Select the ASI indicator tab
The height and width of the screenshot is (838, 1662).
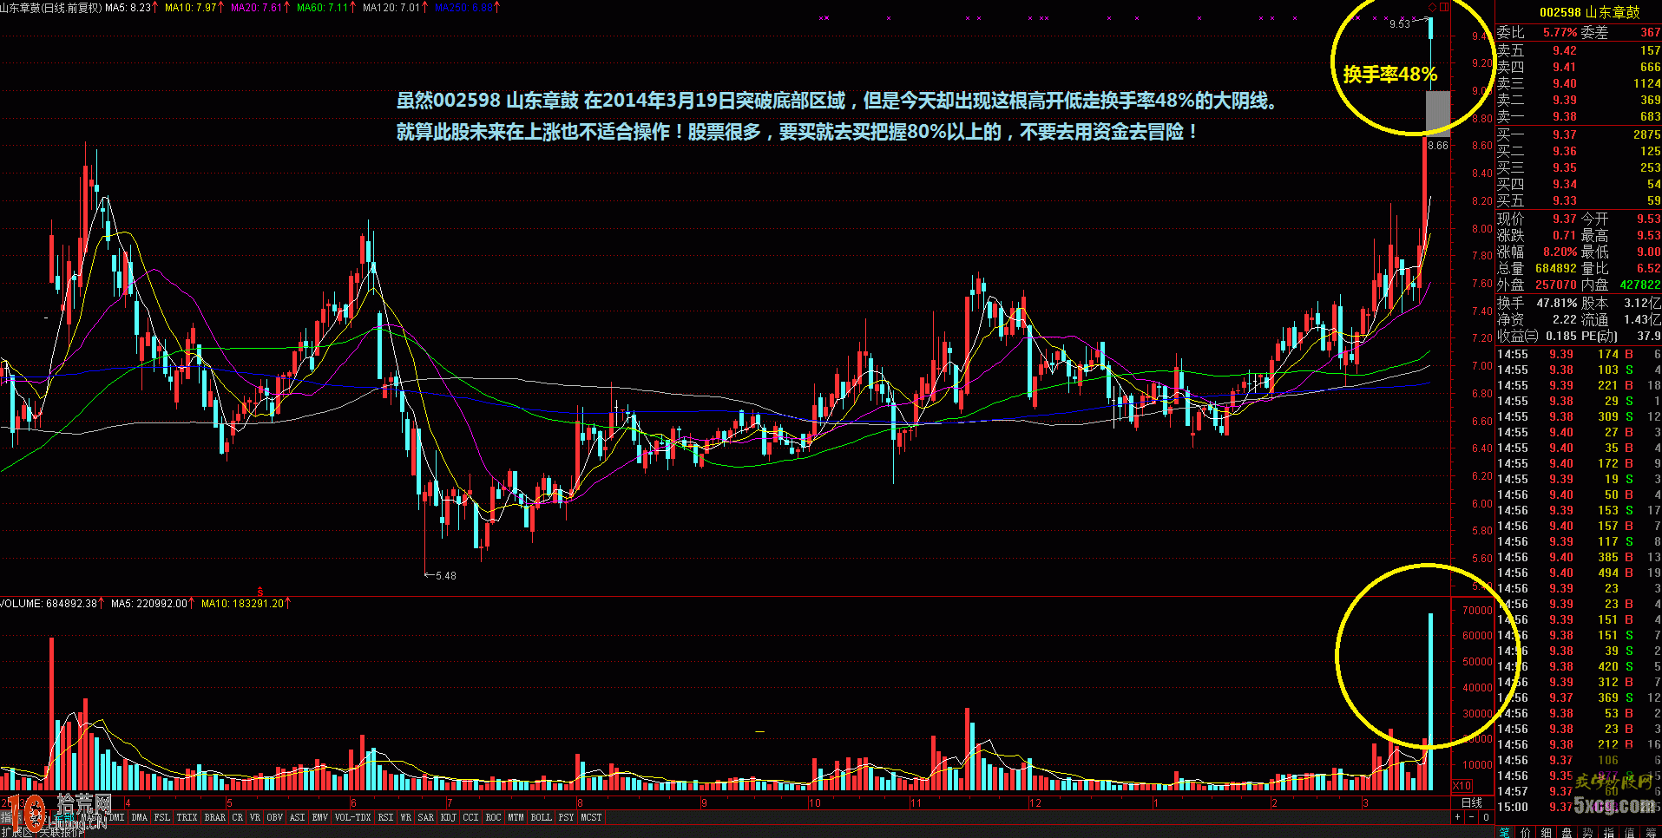(x=298, y=817)
